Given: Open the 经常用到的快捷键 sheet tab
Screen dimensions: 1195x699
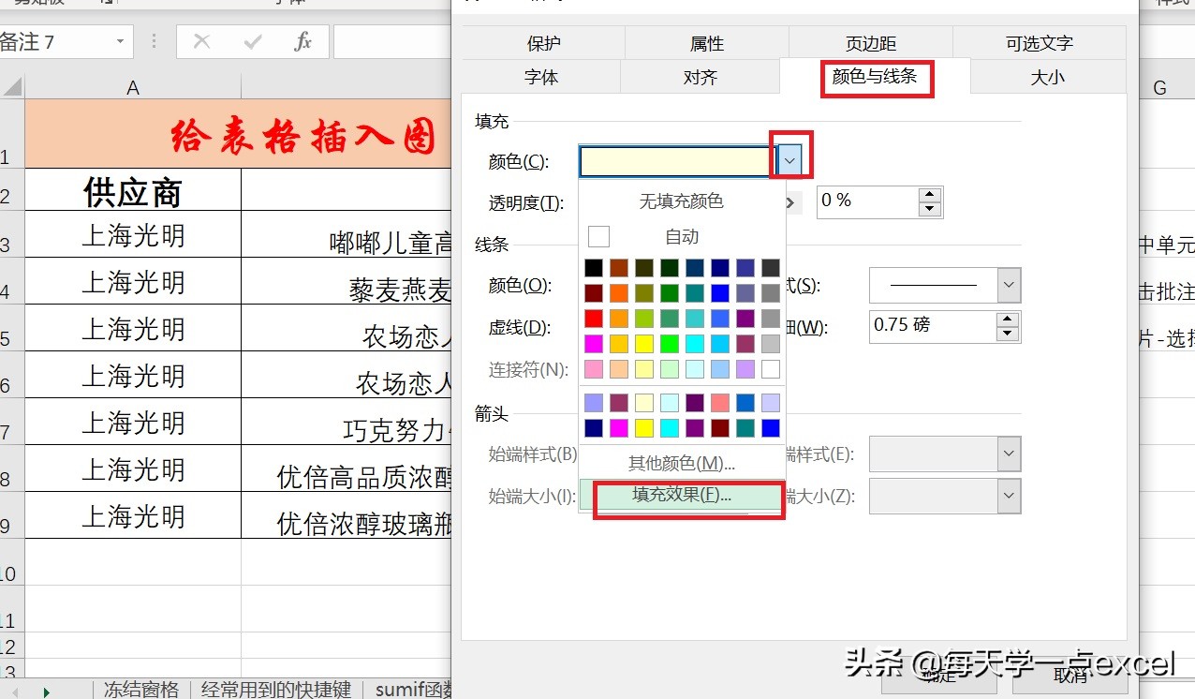Looking at the screenshot, I should 276,690.
